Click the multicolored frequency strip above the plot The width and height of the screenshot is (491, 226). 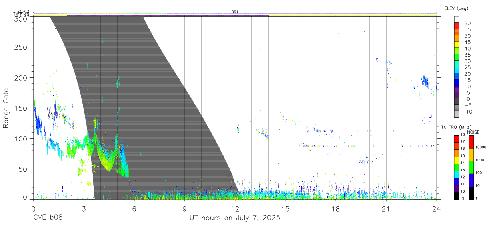[235, 14]
